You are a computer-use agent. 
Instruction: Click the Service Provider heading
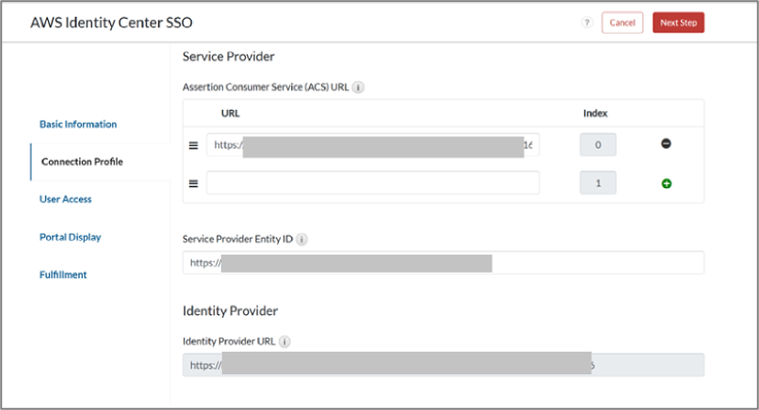coord(229,56)
